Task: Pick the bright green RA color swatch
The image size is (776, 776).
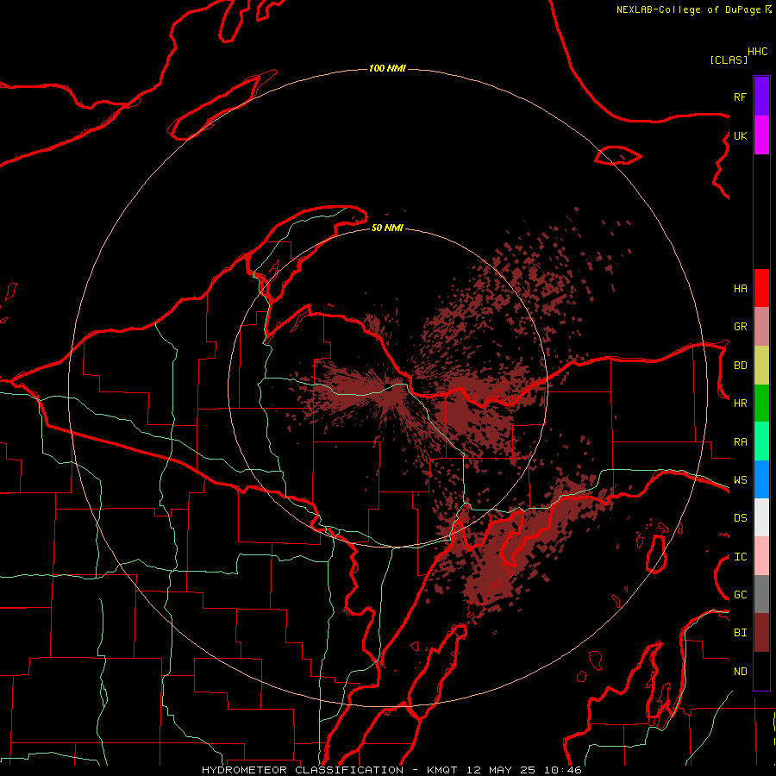Action: [x=761, y=441]
